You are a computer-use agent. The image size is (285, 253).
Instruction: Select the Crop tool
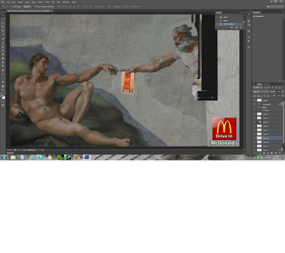[x=3, y=31]
